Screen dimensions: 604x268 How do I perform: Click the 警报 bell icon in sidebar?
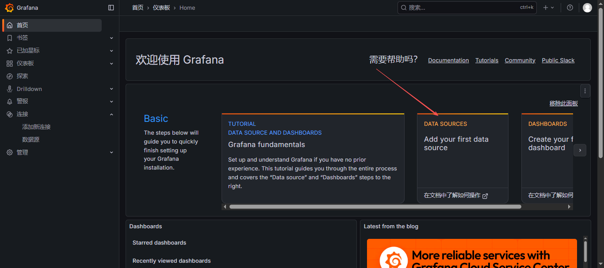point(10,102)
